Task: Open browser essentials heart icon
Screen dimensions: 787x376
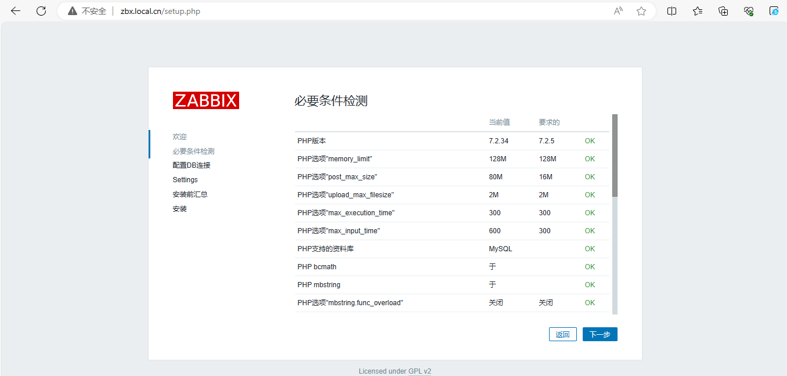Action: point(749,11)
